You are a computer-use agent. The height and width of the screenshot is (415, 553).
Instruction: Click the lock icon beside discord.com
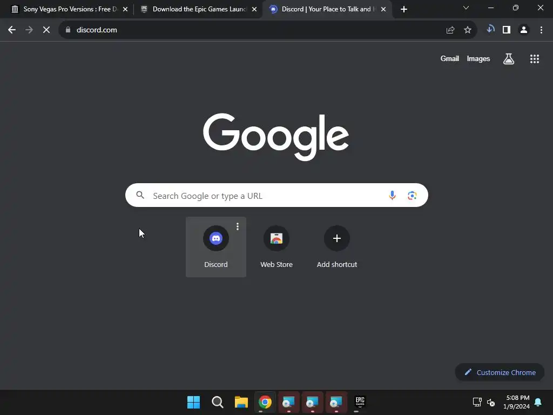coord(68,30)
